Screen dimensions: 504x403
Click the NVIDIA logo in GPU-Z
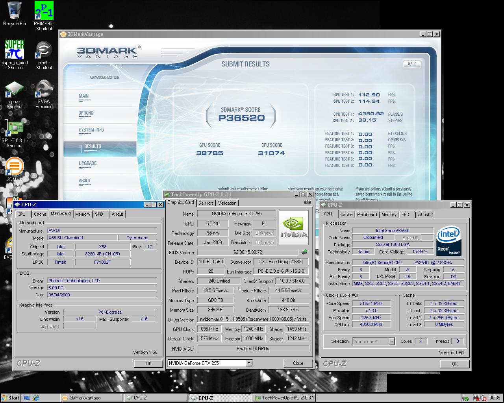click(293, 227)
